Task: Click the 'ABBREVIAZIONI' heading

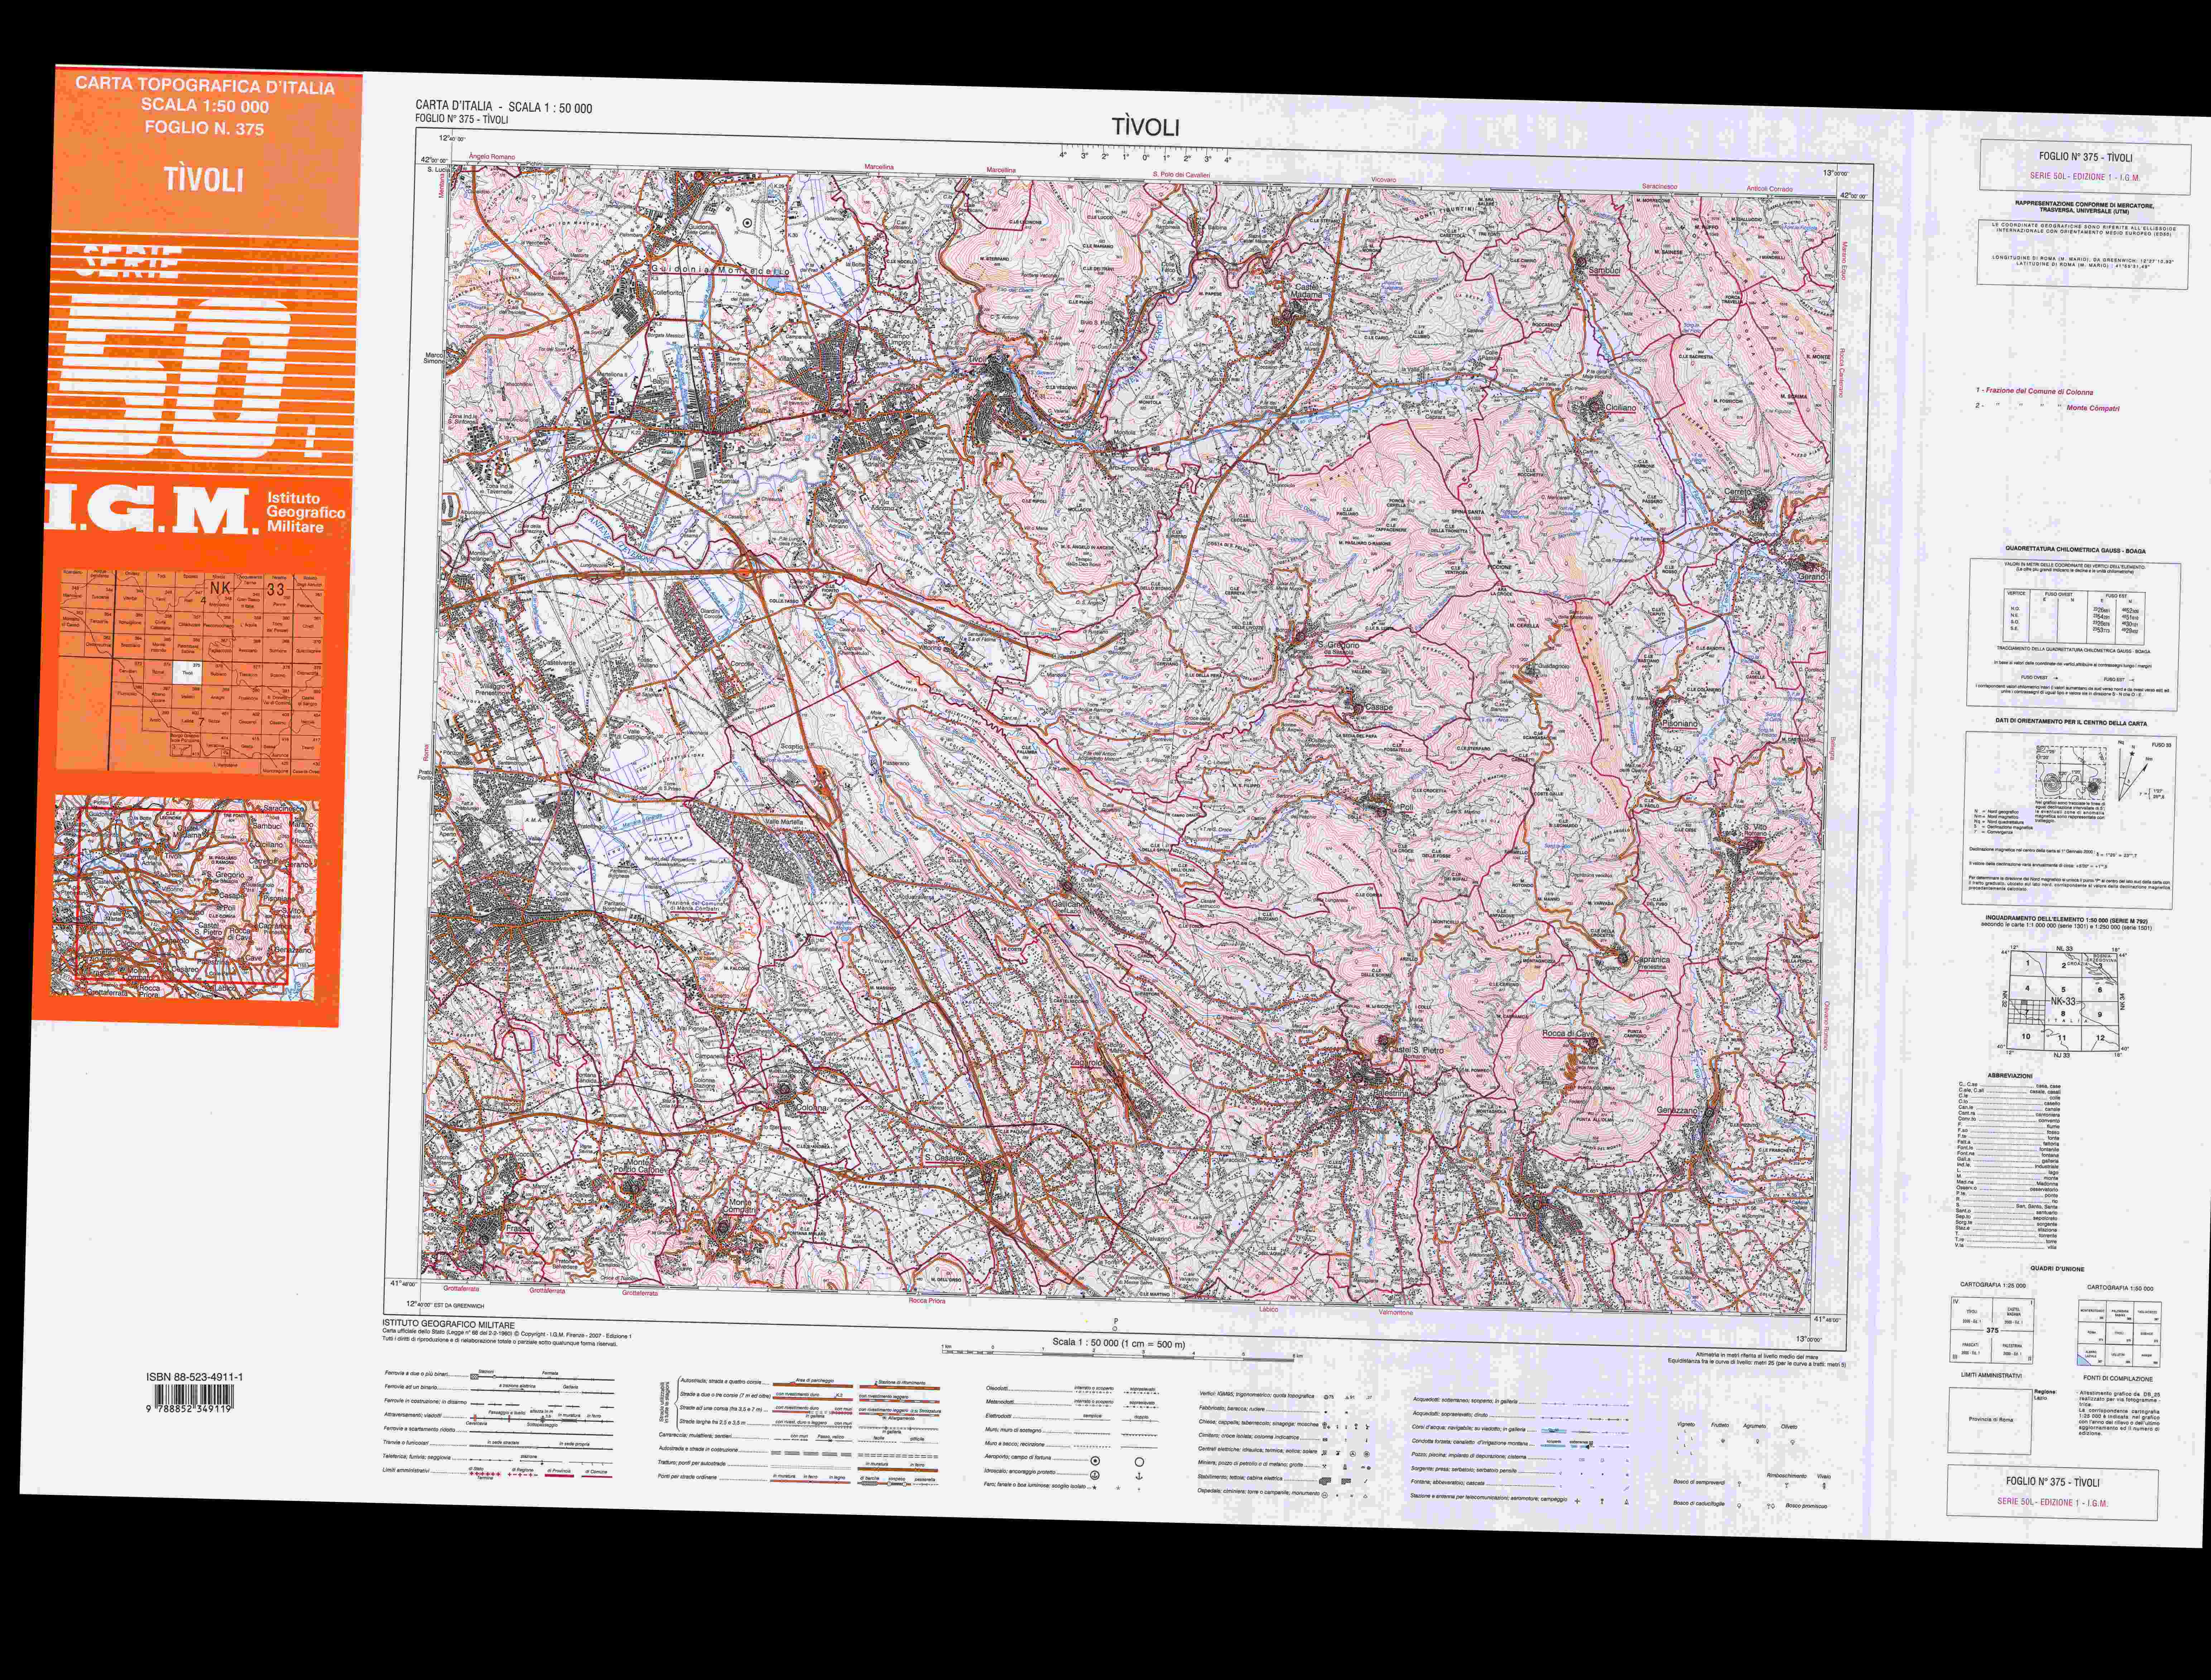Action: click(x=2010, y=1075)
